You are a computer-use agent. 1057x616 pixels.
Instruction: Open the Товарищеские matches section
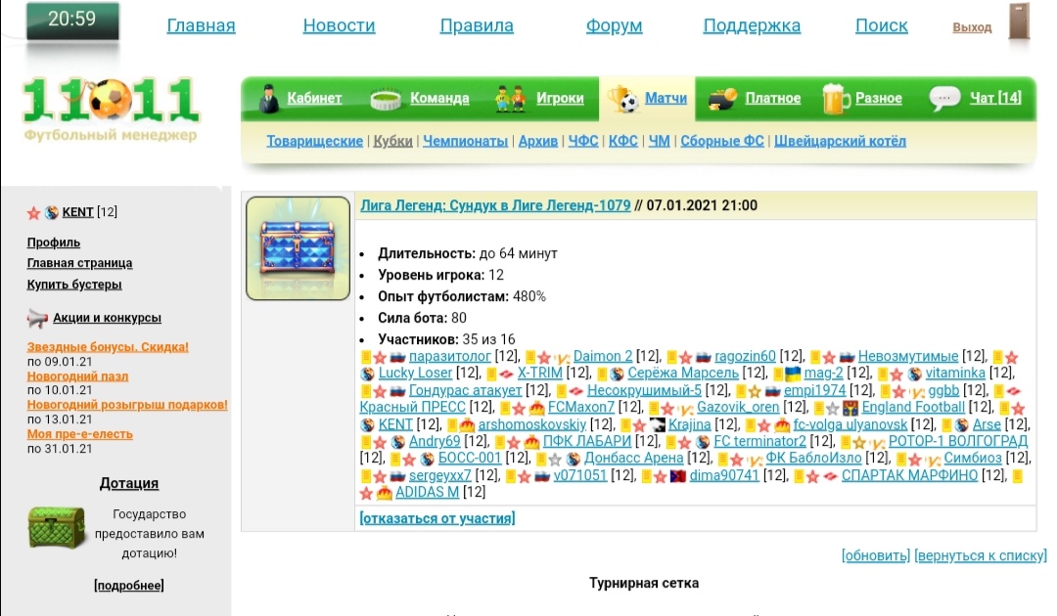(314, 141)
